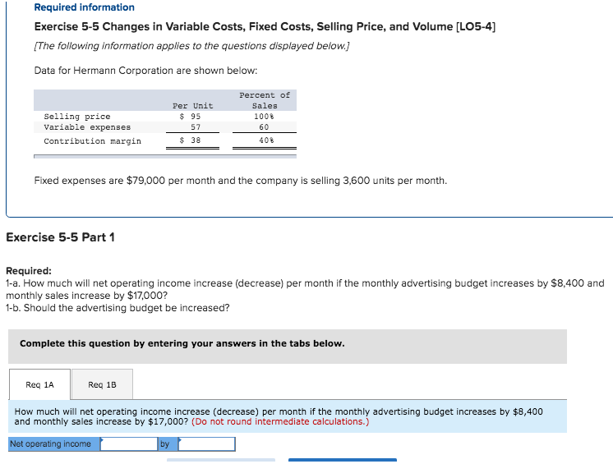Click the '57' variable expense per unit value

click(196, 127)
